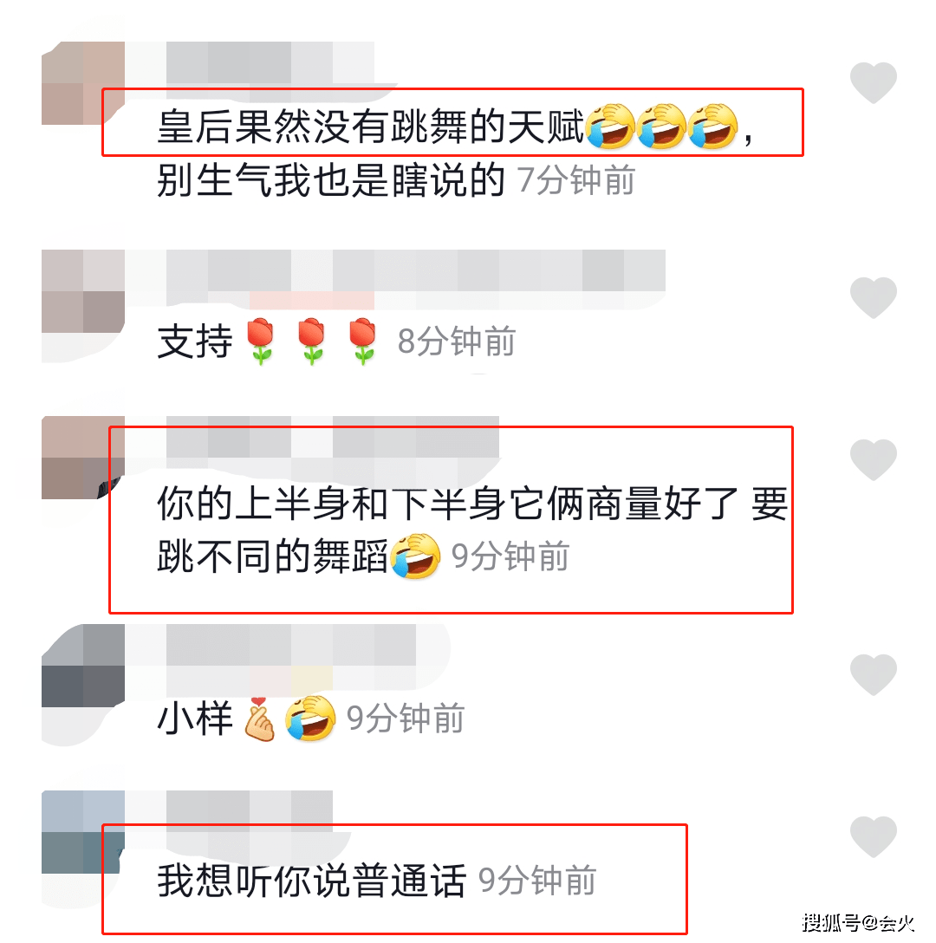Click the 搜狐号@会火 watermark
This screenshot has height=943, width=936.
pyautogui.click(x=858, y=922)
